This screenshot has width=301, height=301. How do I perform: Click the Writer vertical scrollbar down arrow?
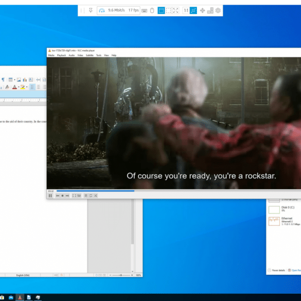(x=132, y=271)
